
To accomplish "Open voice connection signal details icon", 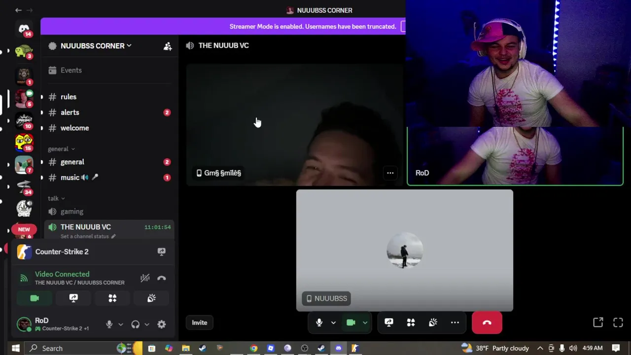I will click(x=24, y=278).
